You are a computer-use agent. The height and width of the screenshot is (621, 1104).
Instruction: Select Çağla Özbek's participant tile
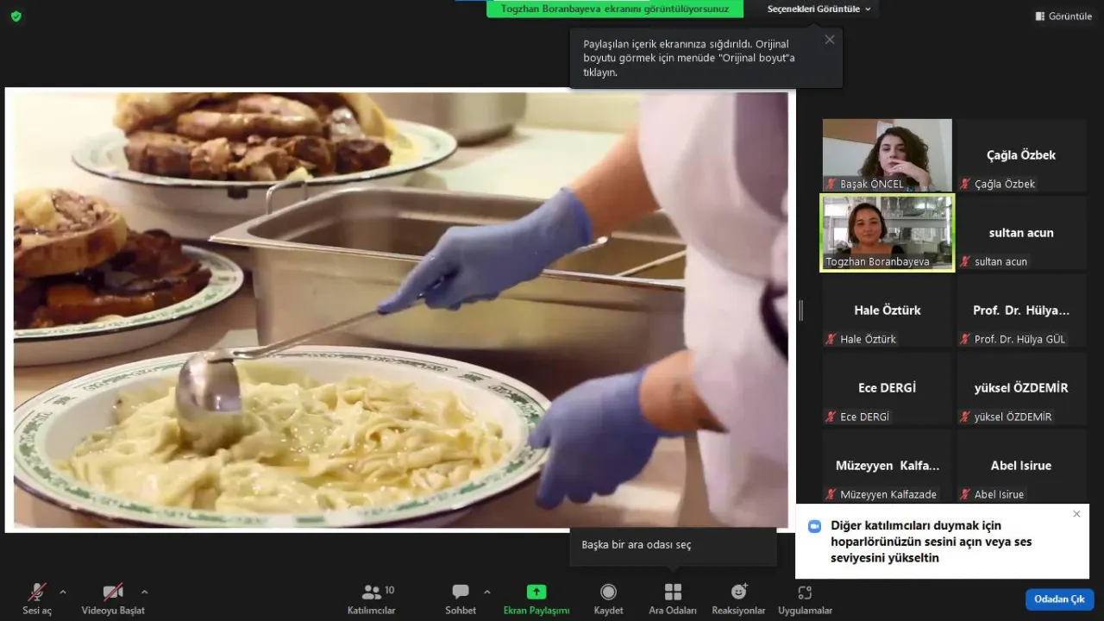click(1021, 155)
